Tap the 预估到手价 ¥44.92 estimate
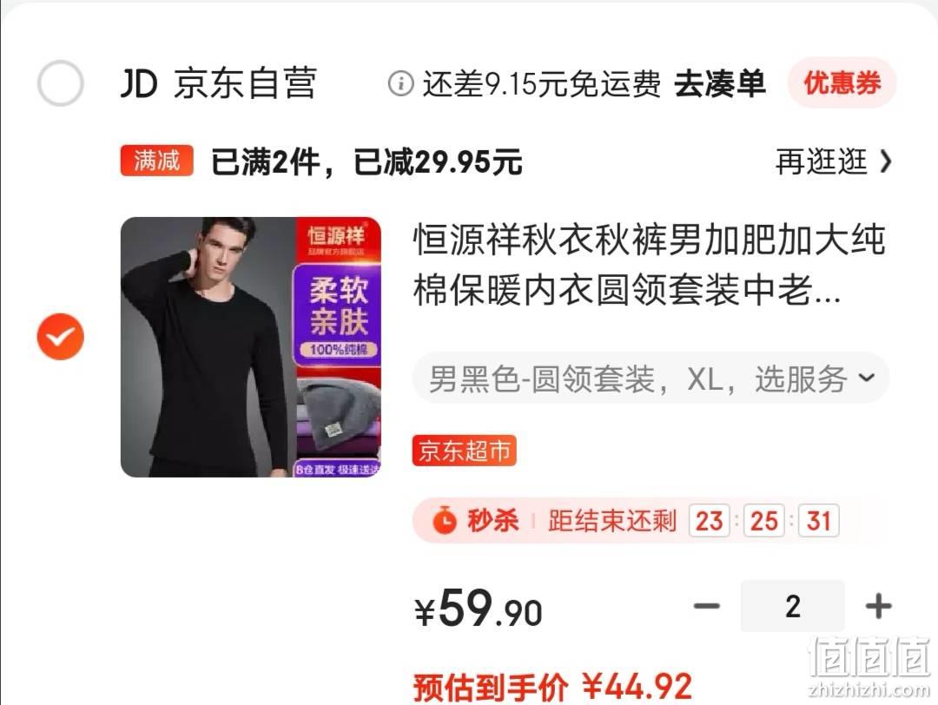Image resolution: width=938 pixels, height=705 pixels. [552, 687]
